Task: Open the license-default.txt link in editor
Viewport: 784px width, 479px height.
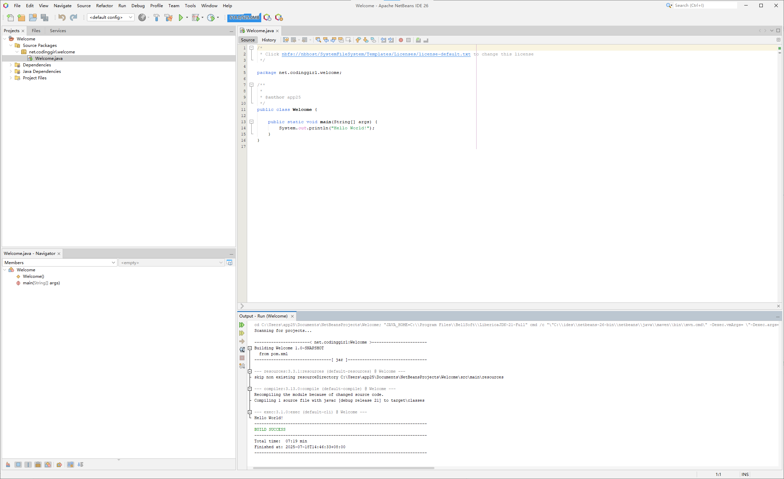Action: coord(376,54)
